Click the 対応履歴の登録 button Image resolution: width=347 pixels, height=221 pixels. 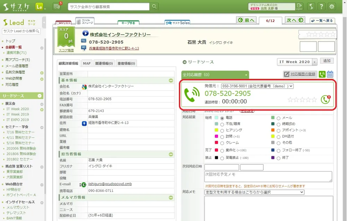300,74
